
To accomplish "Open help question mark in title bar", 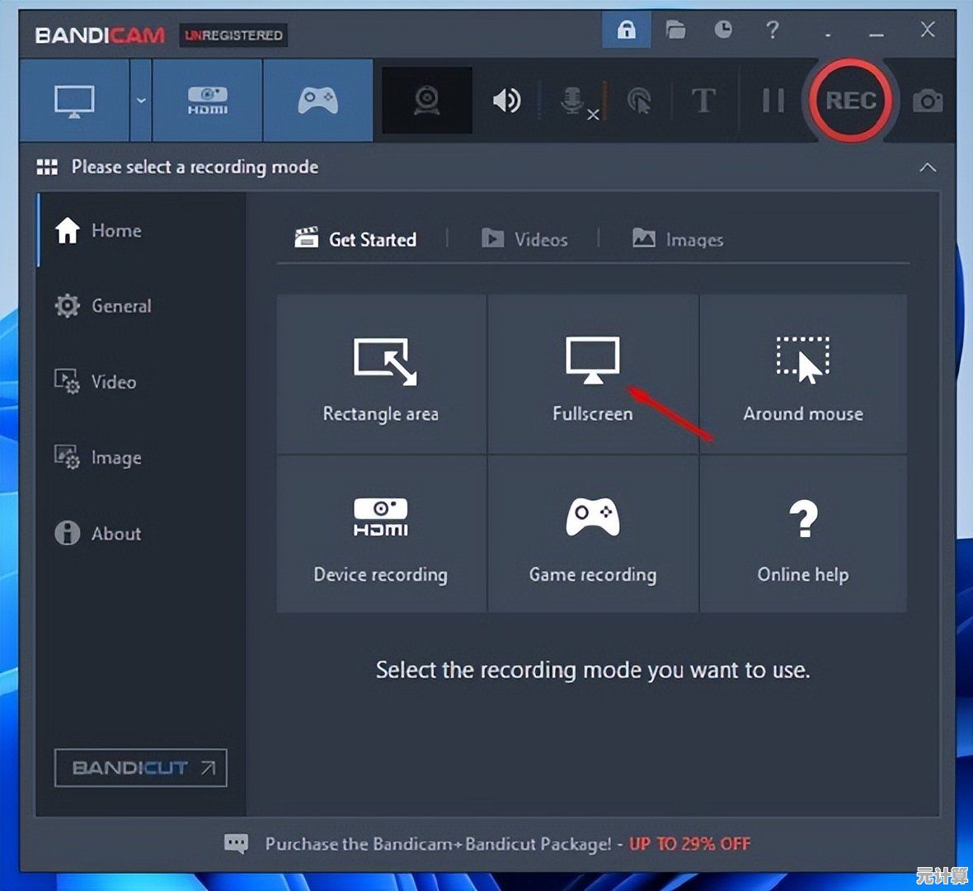I will 772,29.
